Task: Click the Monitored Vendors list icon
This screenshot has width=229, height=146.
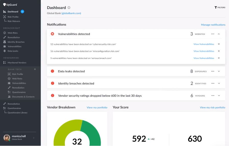Action: [x=5, y=63]
